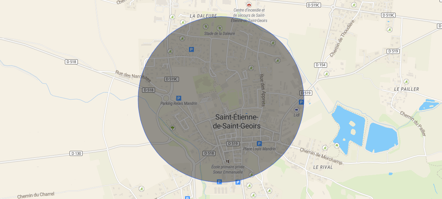442x199 pixels.
Task: Click the parking icon near Stade de la Daleure
Action: pyautogui.click(x=191, y=49)
